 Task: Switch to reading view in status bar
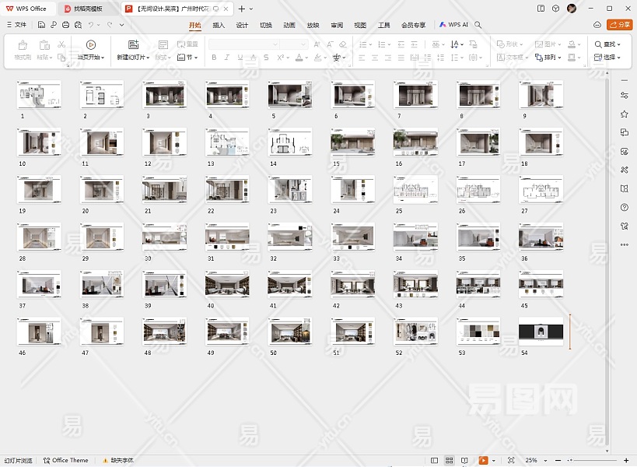(464, 461)
